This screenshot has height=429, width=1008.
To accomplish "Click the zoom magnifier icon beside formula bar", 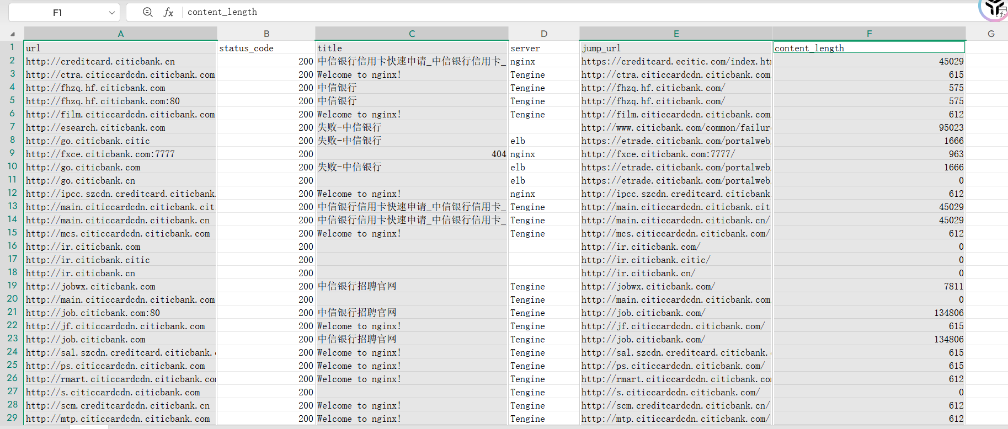I will click(147, 12).
